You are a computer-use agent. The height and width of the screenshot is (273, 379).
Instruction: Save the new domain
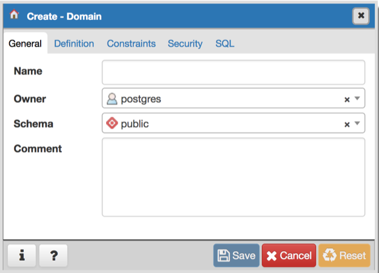236,255
